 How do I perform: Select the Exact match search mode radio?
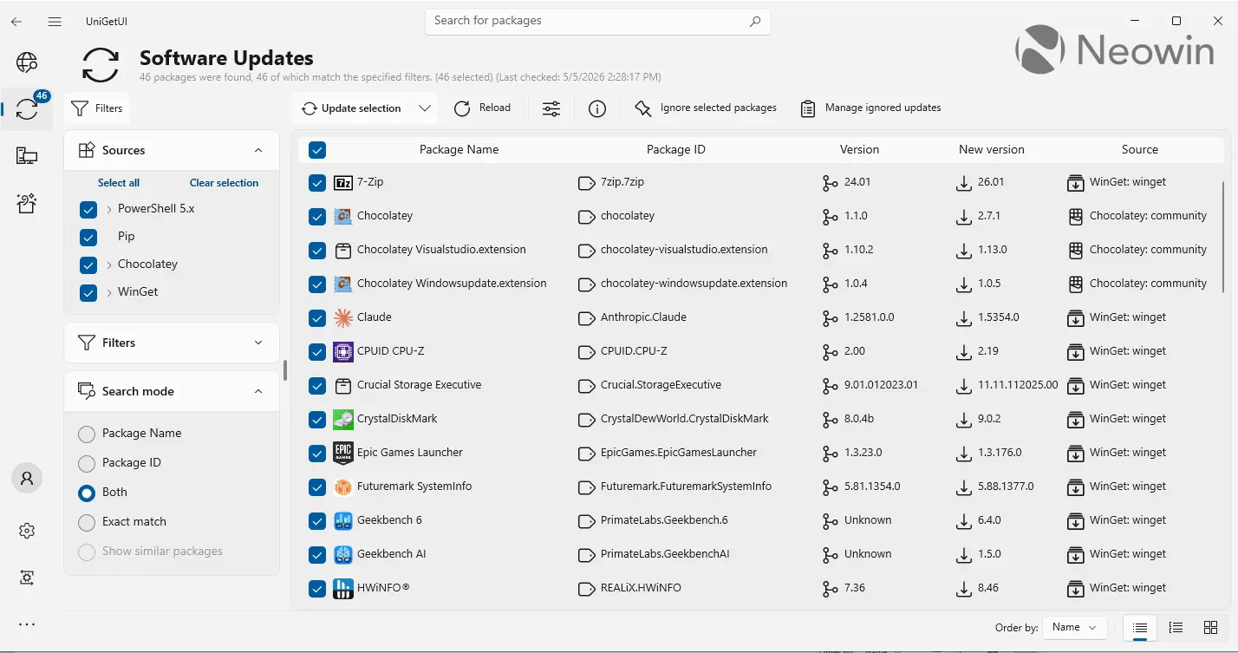(87, 522)
